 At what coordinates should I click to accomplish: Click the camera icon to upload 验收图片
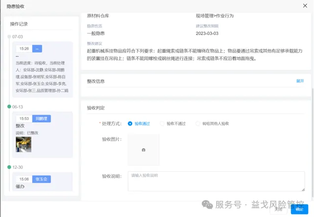pyautogui.click(x=143, y=150)
